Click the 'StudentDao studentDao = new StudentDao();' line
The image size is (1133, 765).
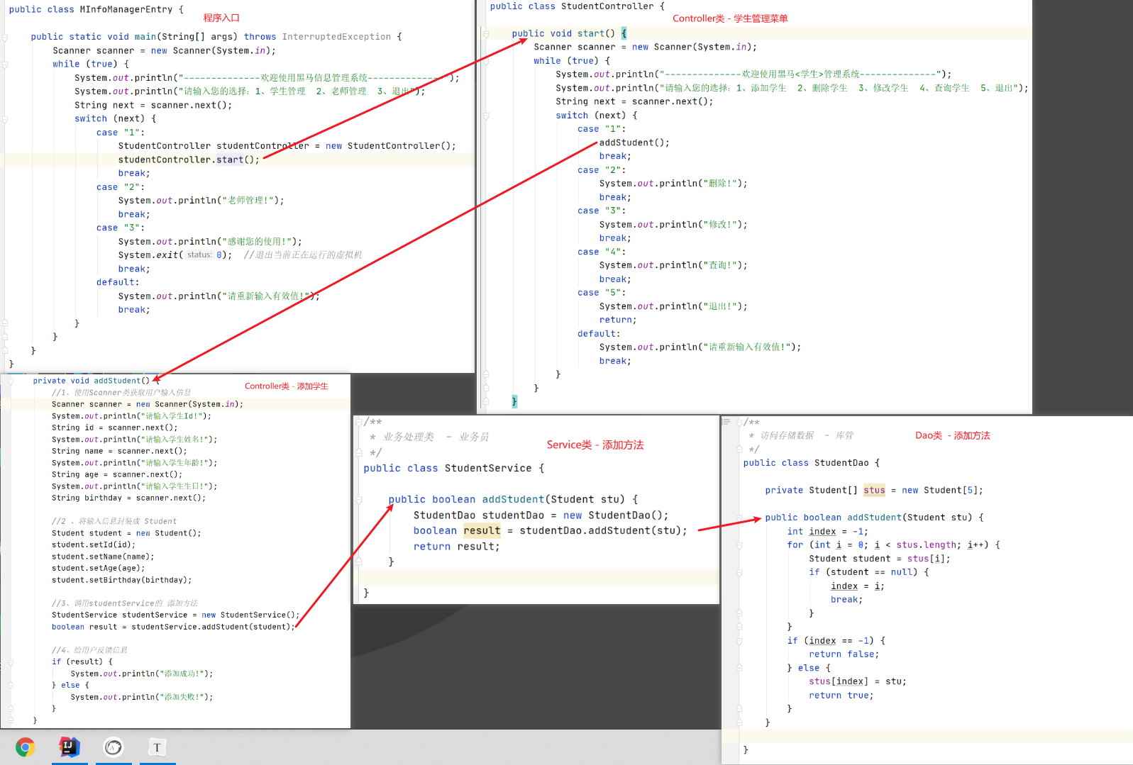coord(541,515)
